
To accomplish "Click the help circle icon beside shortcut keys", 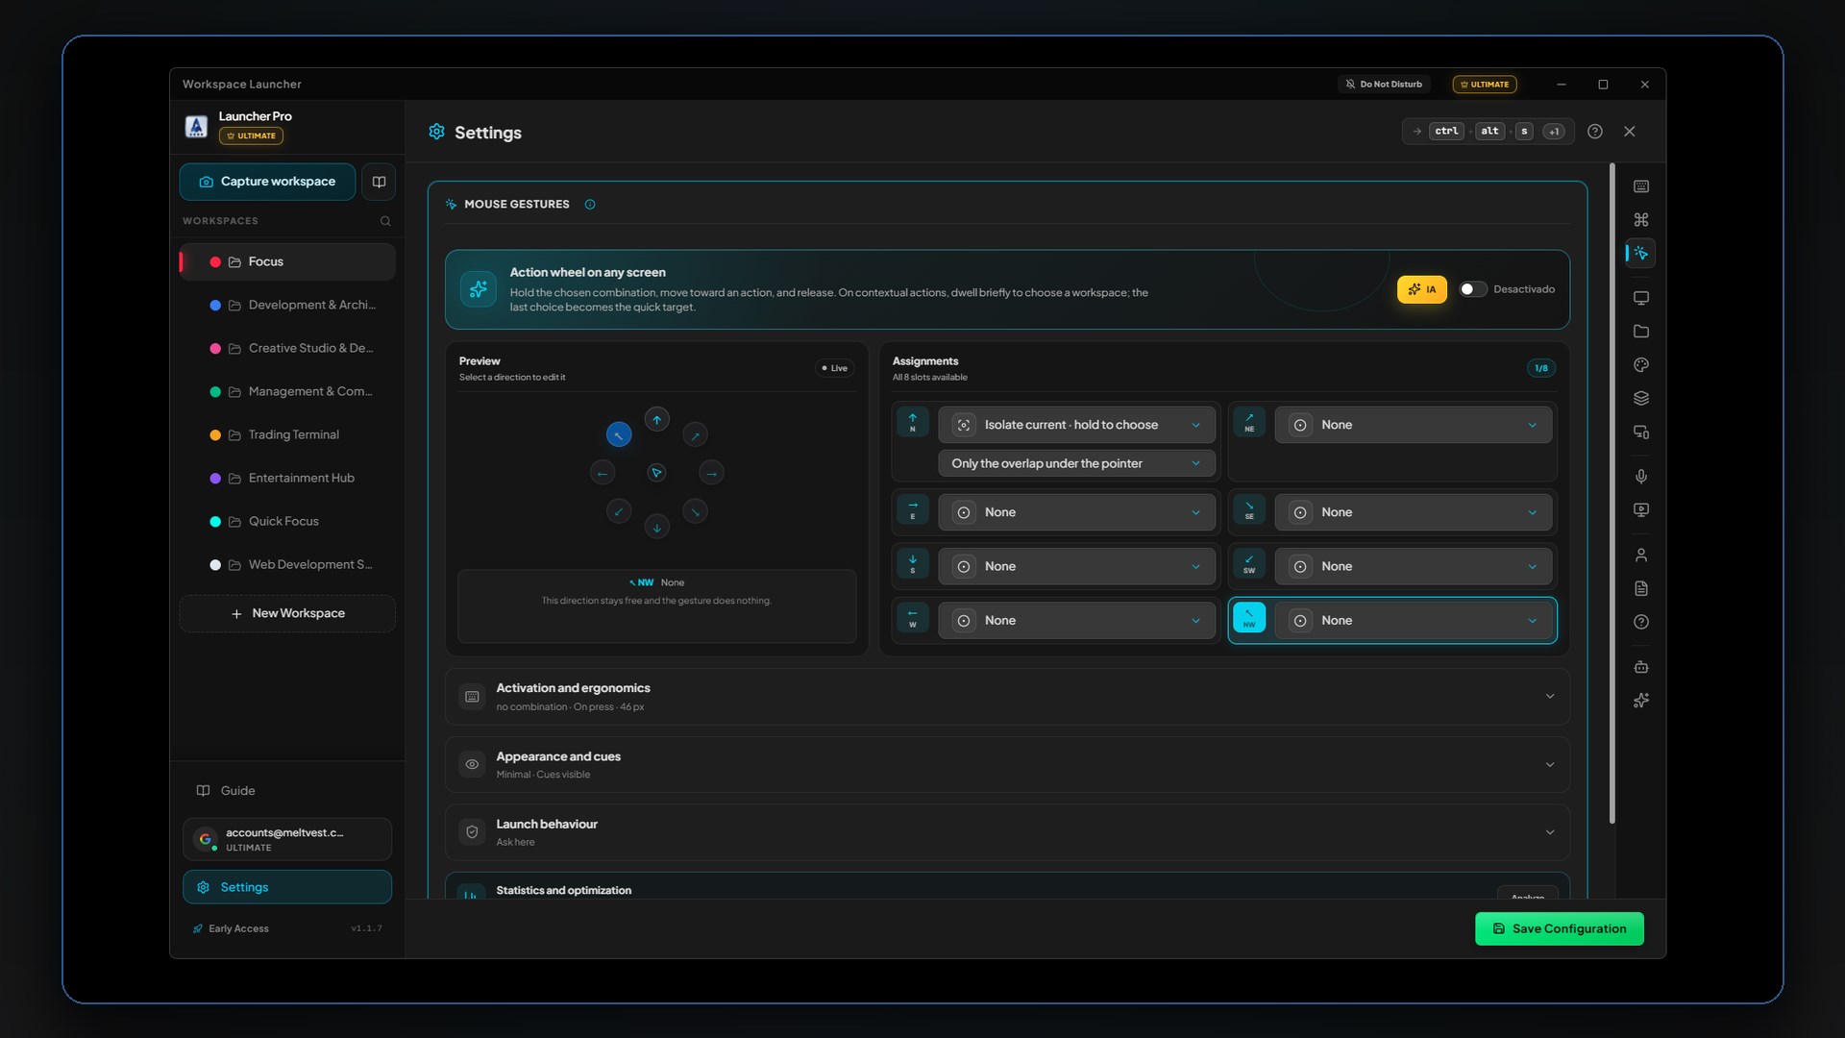I will click(x=1595, y=132).
